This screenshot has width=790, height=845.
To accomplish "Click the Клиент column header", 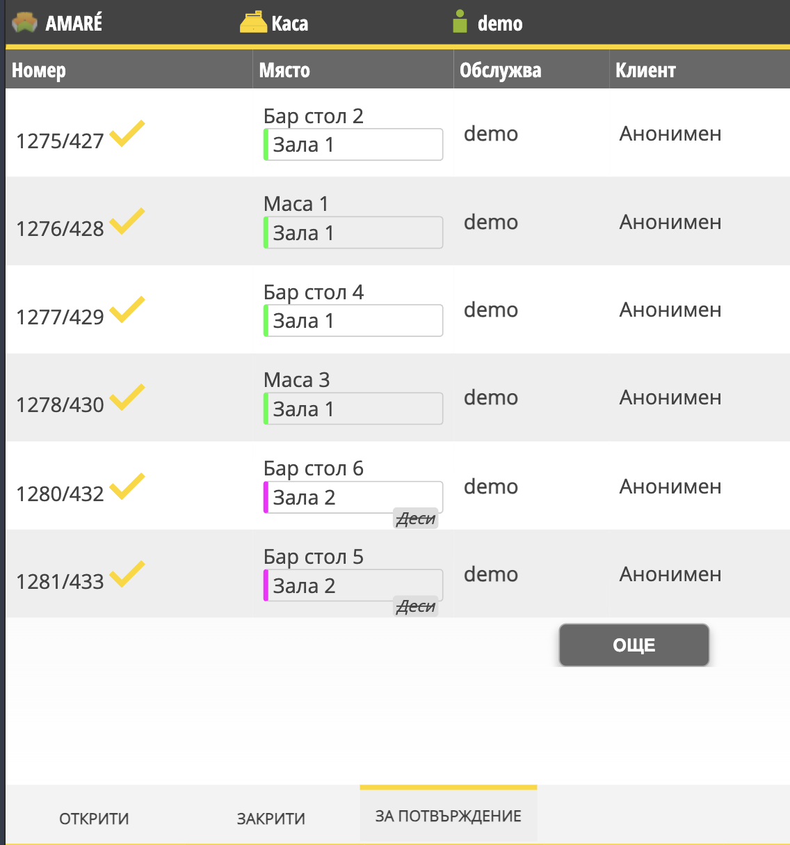I will pyautogui.click(x=645, y=70).
